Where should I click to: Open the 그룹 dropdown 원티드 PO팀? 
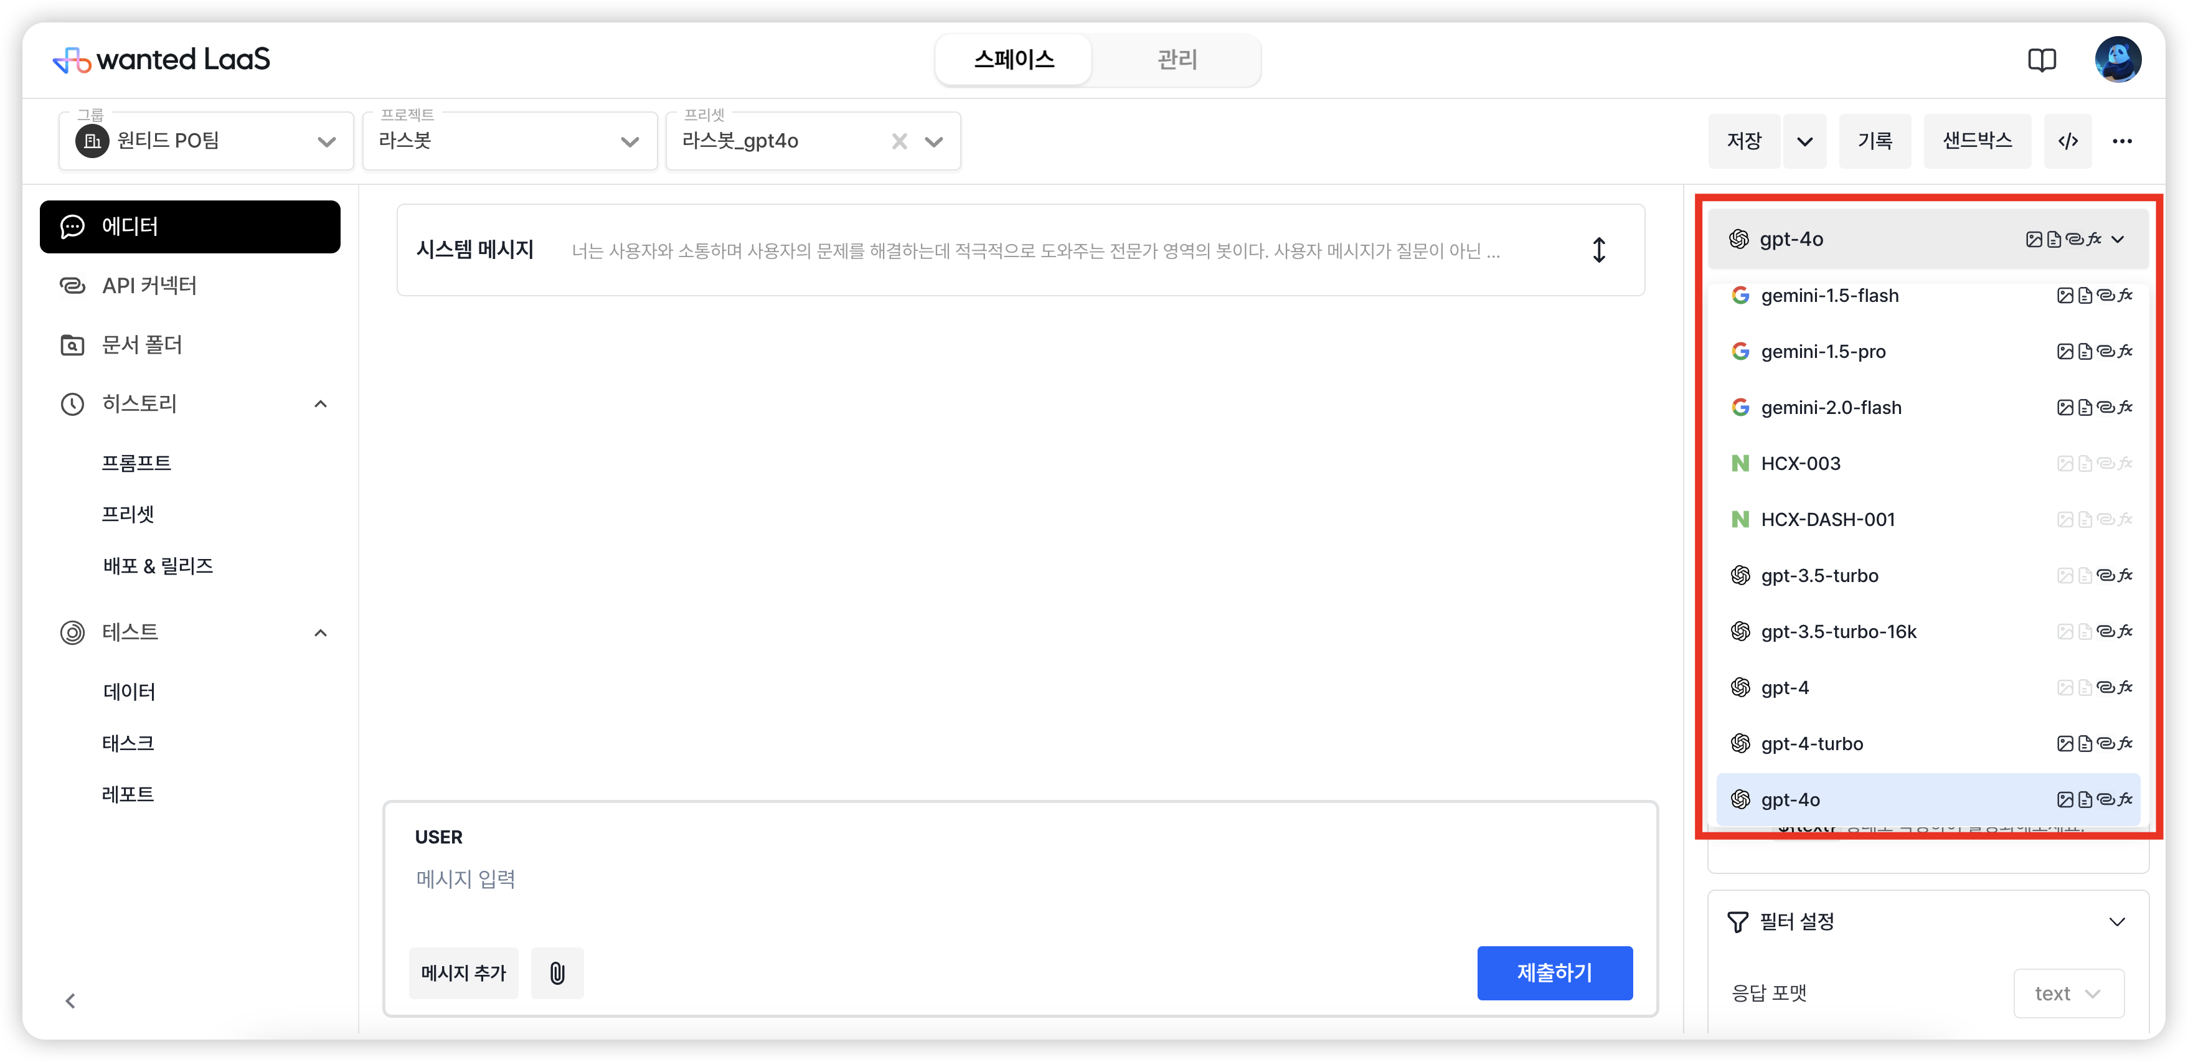coord(206,141)
